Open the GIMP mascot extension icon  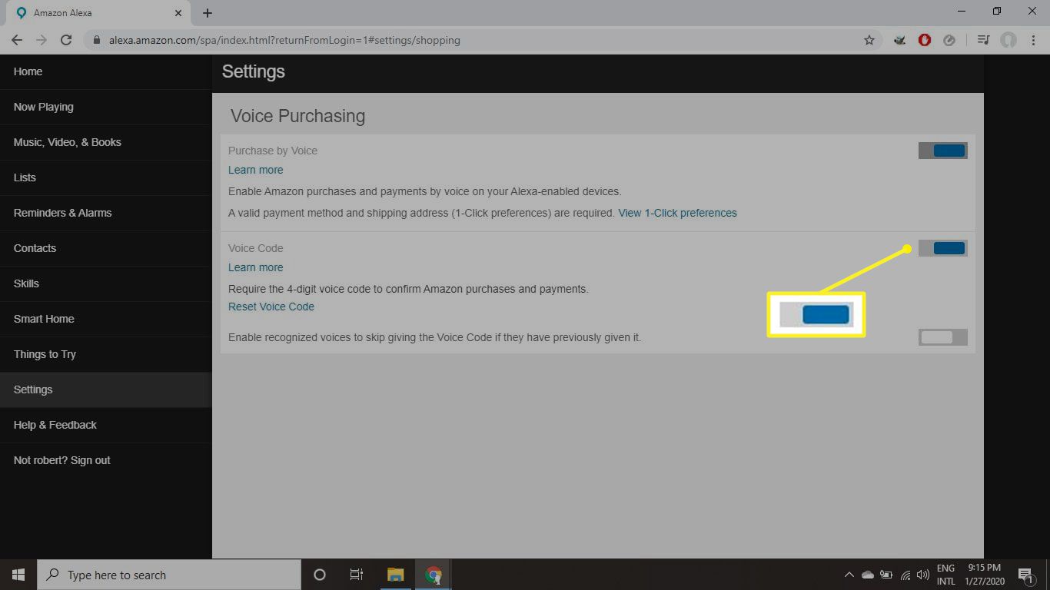click(x=900, y=40)
